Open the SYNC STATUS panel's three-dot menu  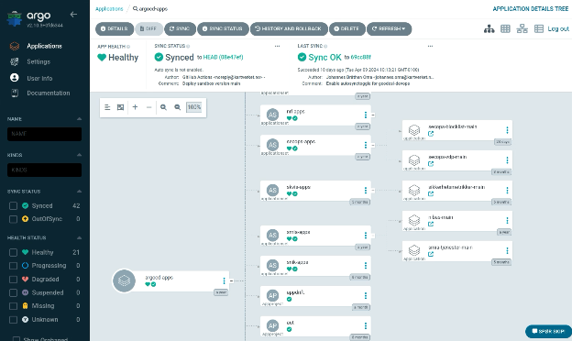277,47
